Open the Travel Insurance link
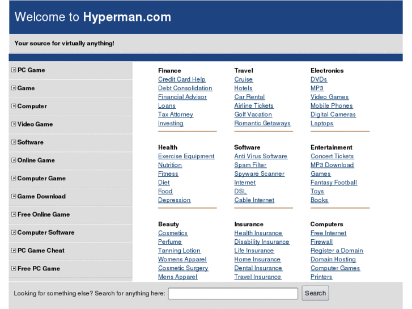The image size is (412, 309). coord(258,277)
